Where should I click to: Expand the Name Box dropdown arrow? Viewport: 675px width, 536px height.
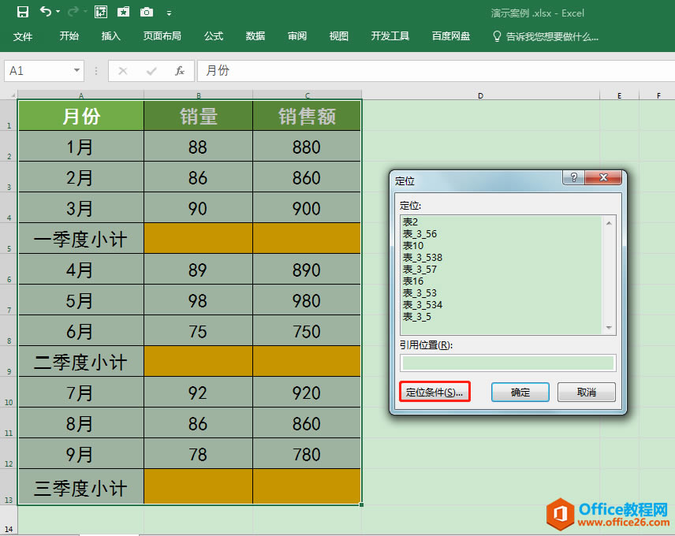76,70
